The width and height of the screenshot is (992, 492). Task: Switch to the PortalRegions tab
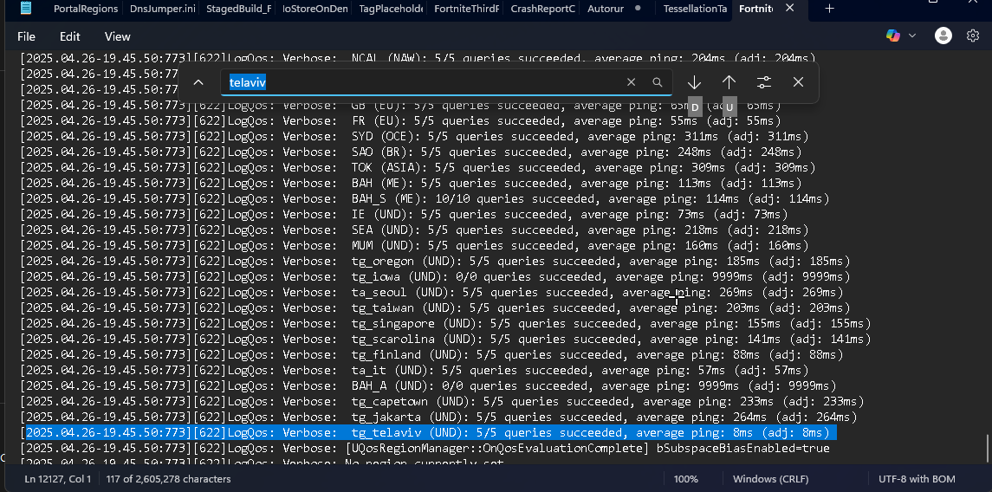coord(86,9)
